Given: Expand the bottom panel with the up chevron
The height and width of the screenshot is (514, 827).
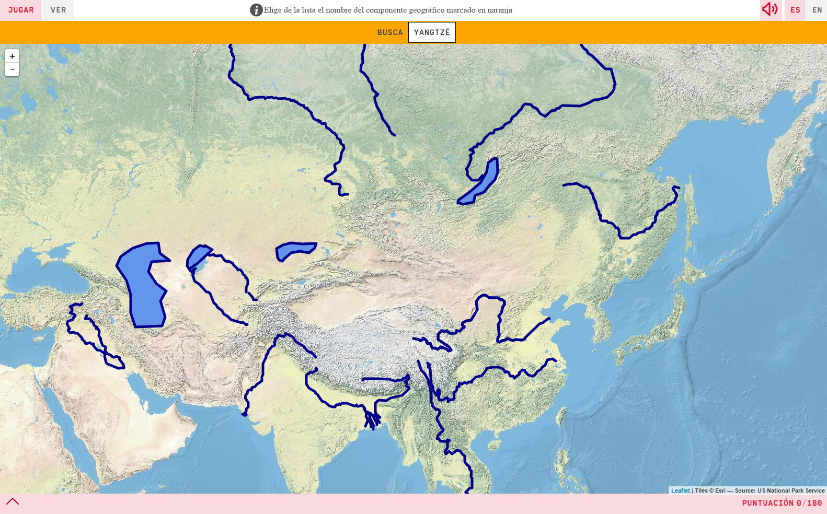Looking at the screenshot, I should [x=13, y=501].
